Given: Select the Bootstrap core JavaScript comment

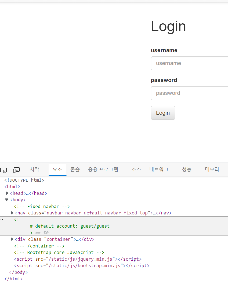Looking at the screenshot, I should [x=59, y=252].
